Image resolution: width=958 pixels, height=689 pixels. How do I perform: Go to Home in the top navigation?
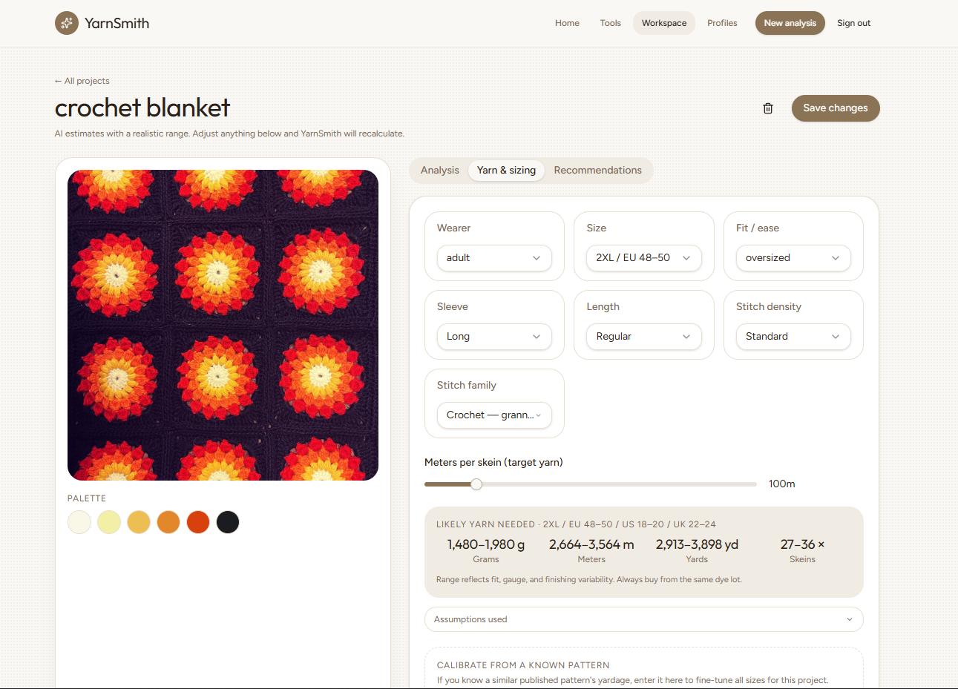(567, 23)
